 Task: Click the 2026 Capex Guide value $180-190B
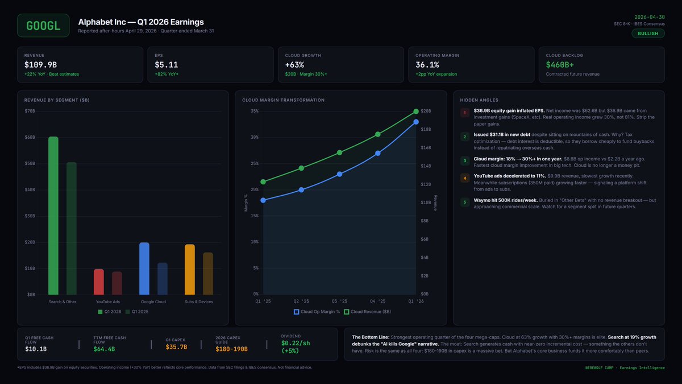pos(231,349)
